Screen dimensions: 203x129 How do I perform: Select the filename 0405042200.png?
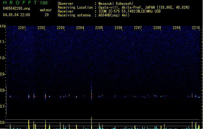coord(16,9)
